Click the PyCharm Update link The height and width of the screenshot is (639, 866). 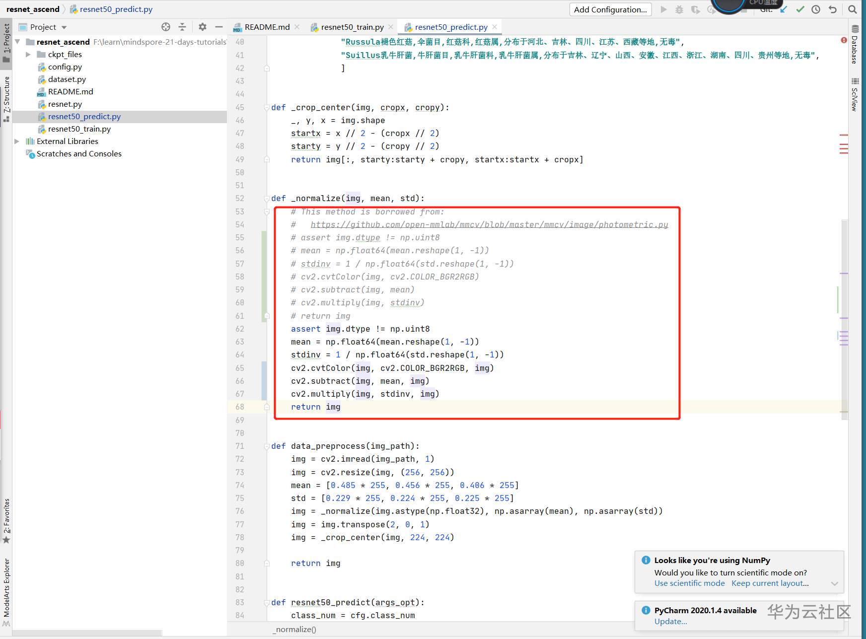click(x=671, y=622)
